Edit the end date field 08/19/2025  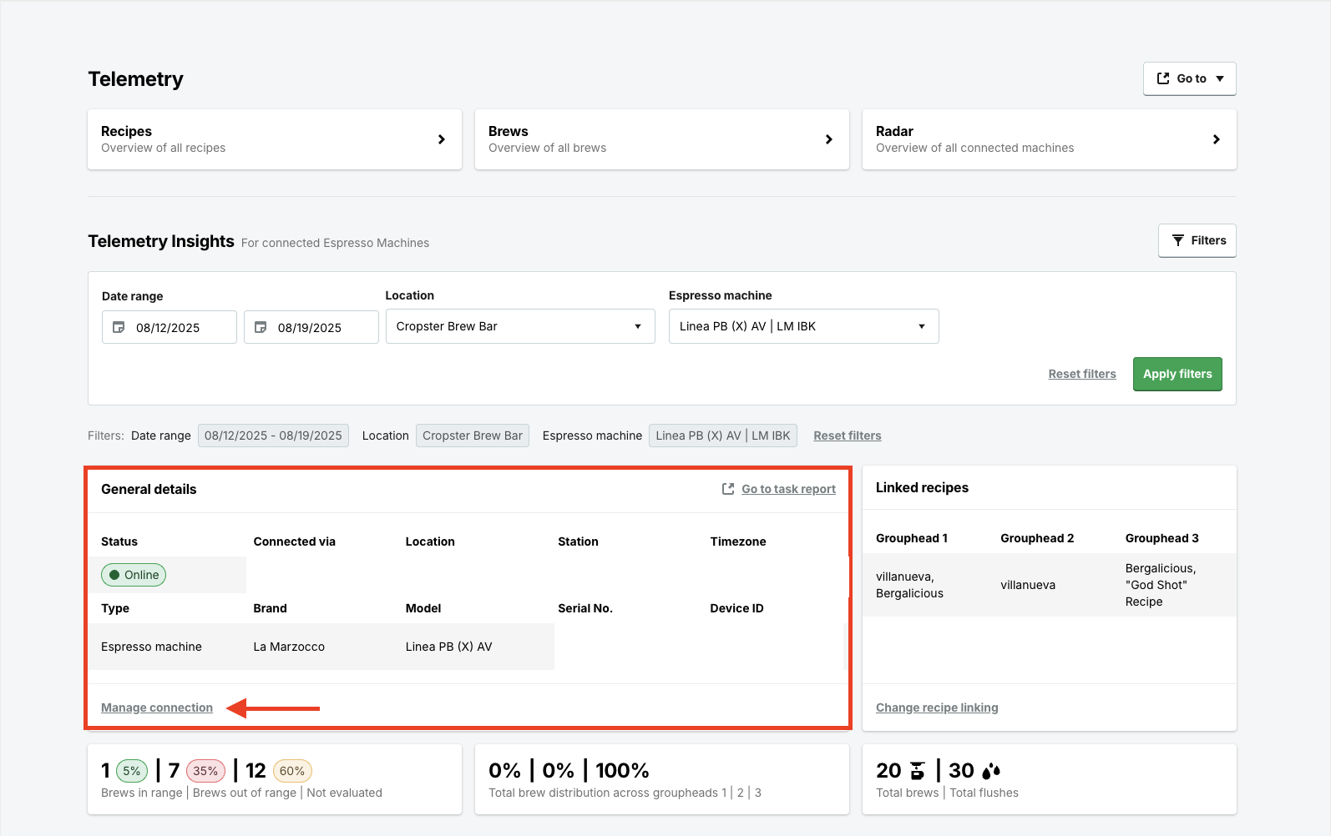click(311, 327)
